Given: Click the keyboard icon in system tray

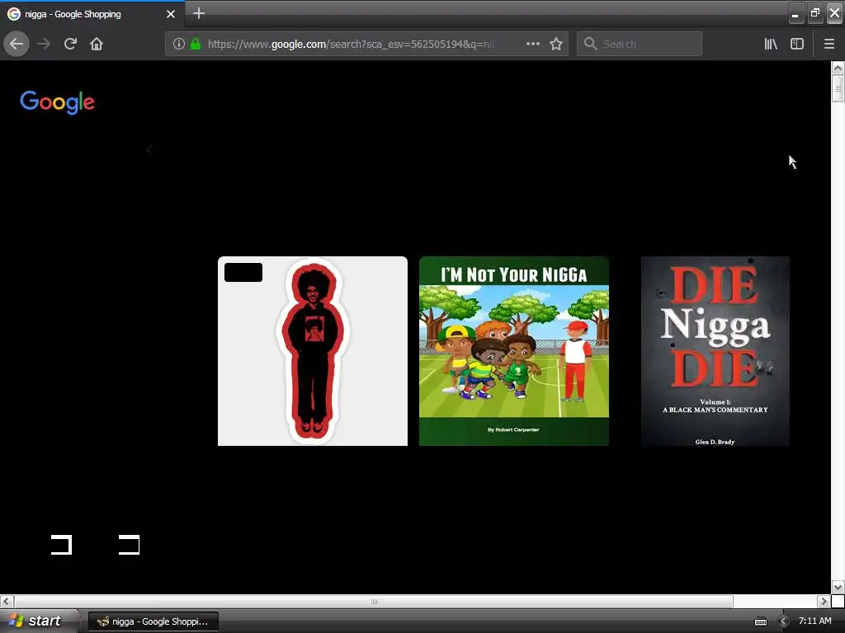Looking at the screenshot, I should coord(760,621).
